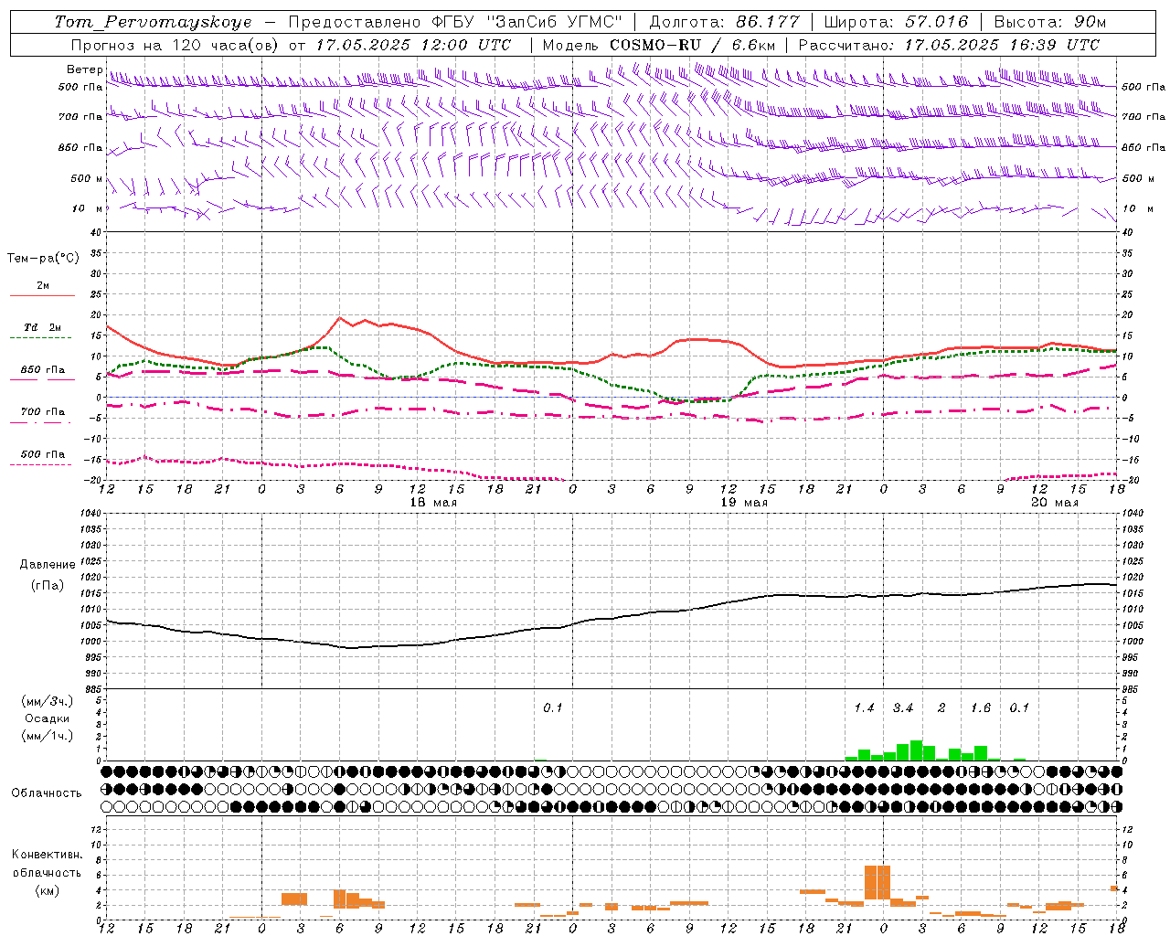Click the model name COSMO-RU / 6.6км
The width and height of the screenshot is (1170, 936).
coord(693,45)
